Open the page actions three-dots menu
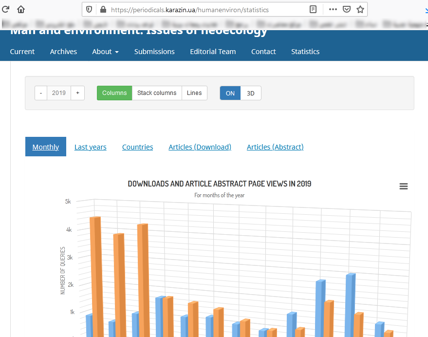The height and width of the screenshot is (337, 428). (333, 9)
